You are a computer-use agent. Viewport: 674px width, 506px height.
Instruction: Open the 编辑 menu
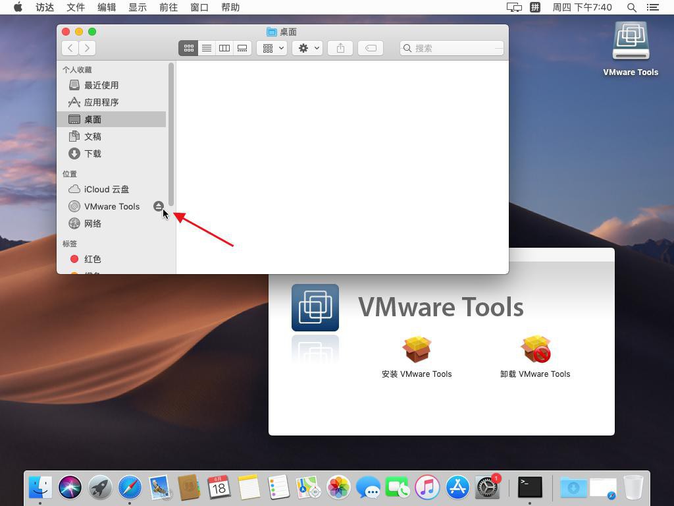tap(107, 7)
